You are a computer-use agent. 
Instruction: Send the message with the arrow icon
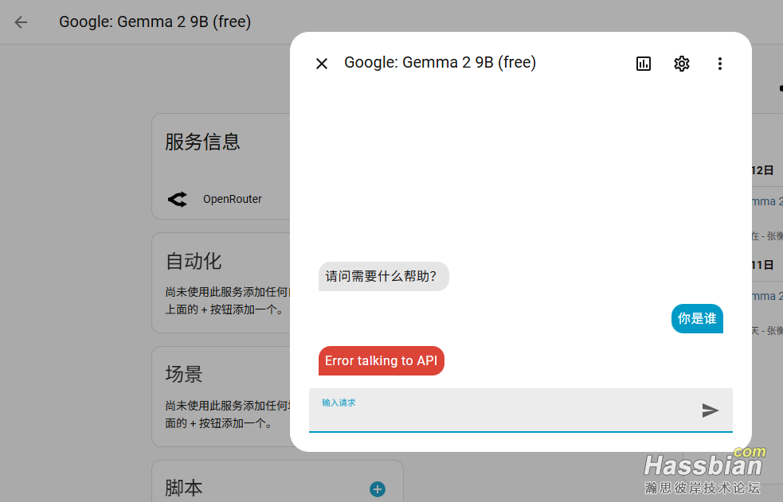[710, 411]
